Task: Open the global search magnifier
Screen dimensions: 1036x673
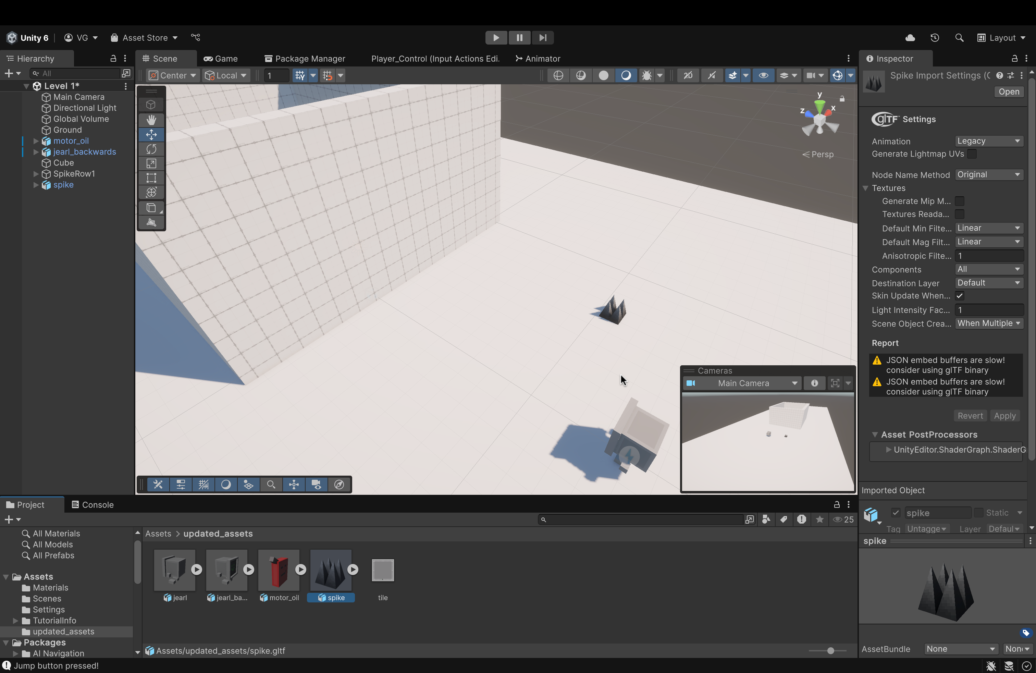Action: pos(959,38)
